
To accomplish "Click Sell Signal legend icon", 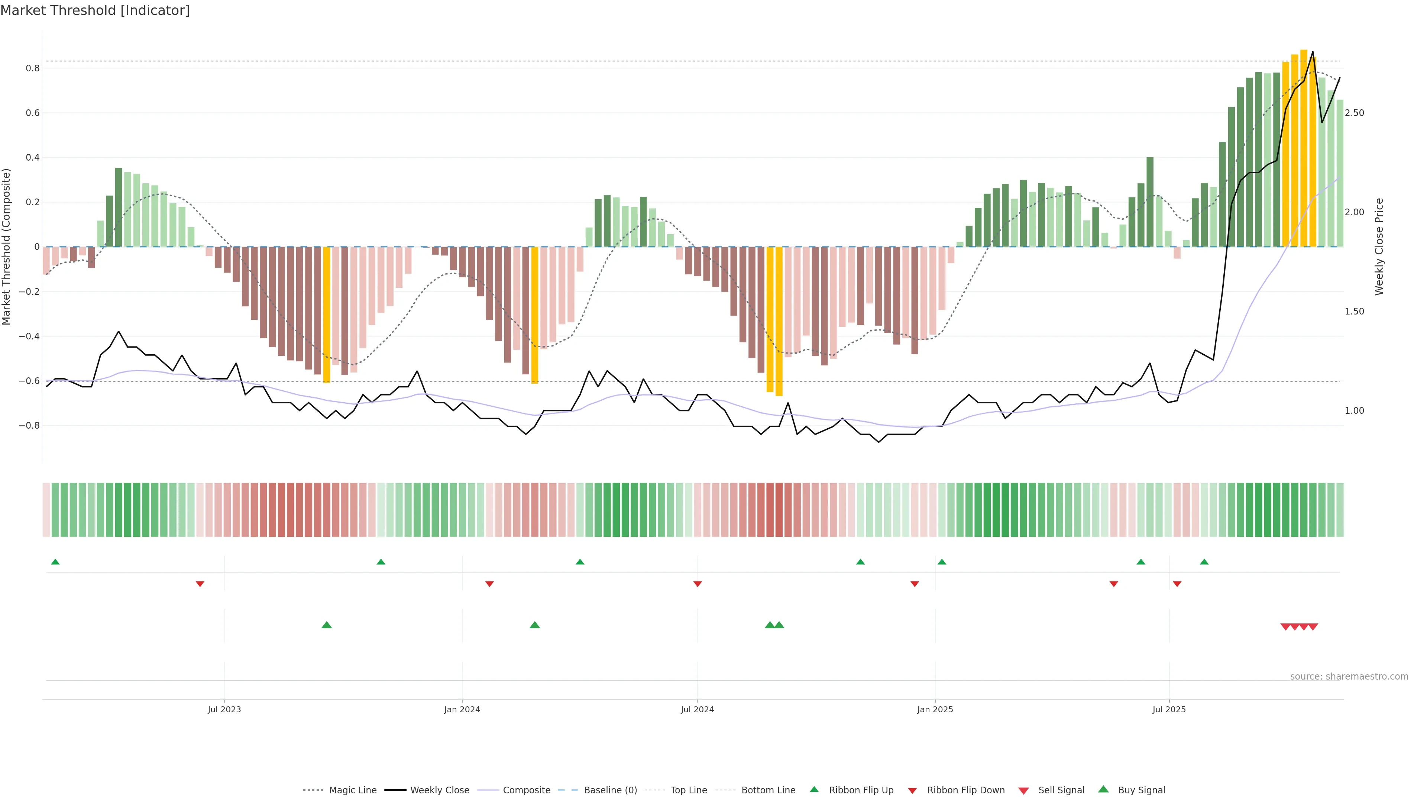I will click(x=1024, y=791).
